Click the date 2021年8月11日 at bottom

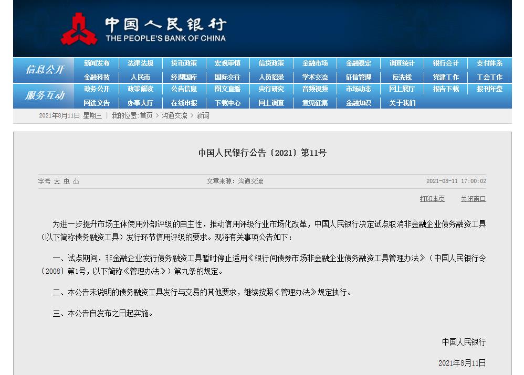click(462, 363)
